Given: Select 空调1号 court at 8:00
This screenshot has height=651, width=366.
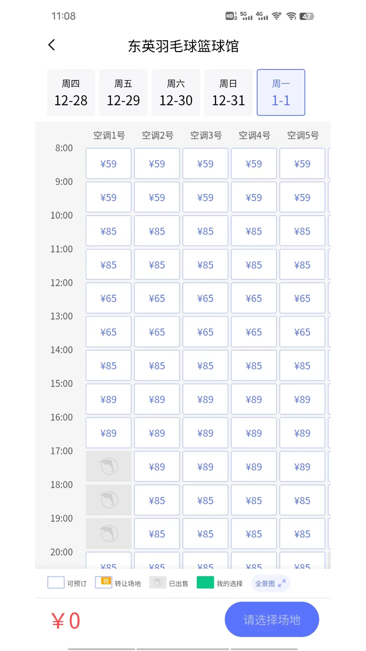Looking at the screenshot, I should [108, 164].
